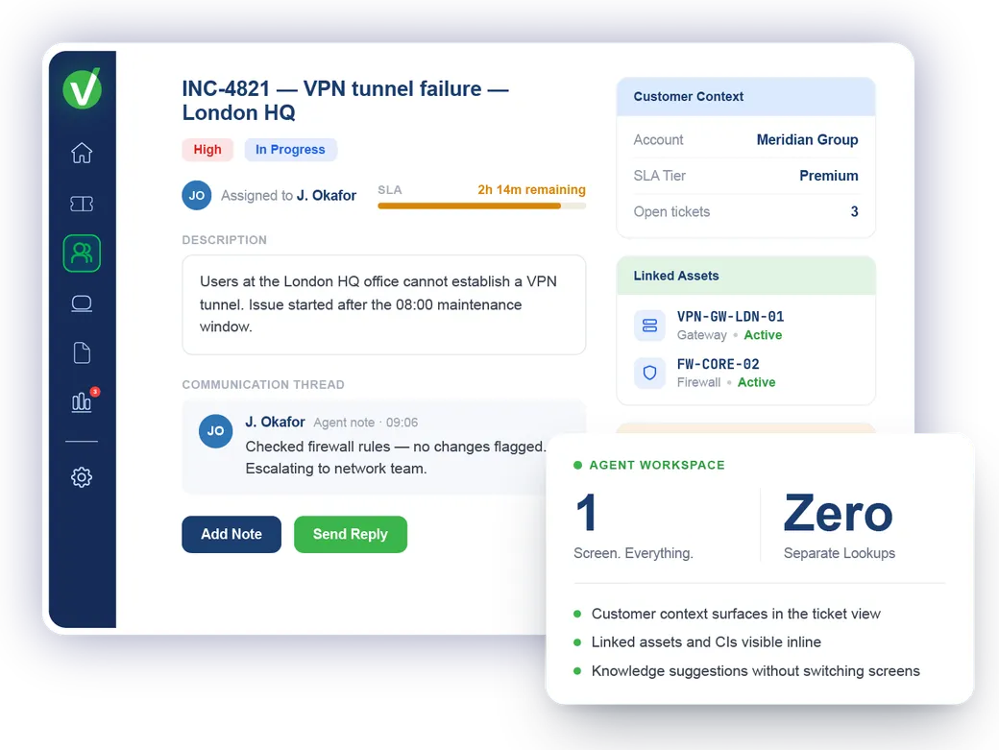Image resolution: width=999 pixels, height=750 pixels.
Task: Open the Settings gear in sidebar
Action: coord(82,477)
